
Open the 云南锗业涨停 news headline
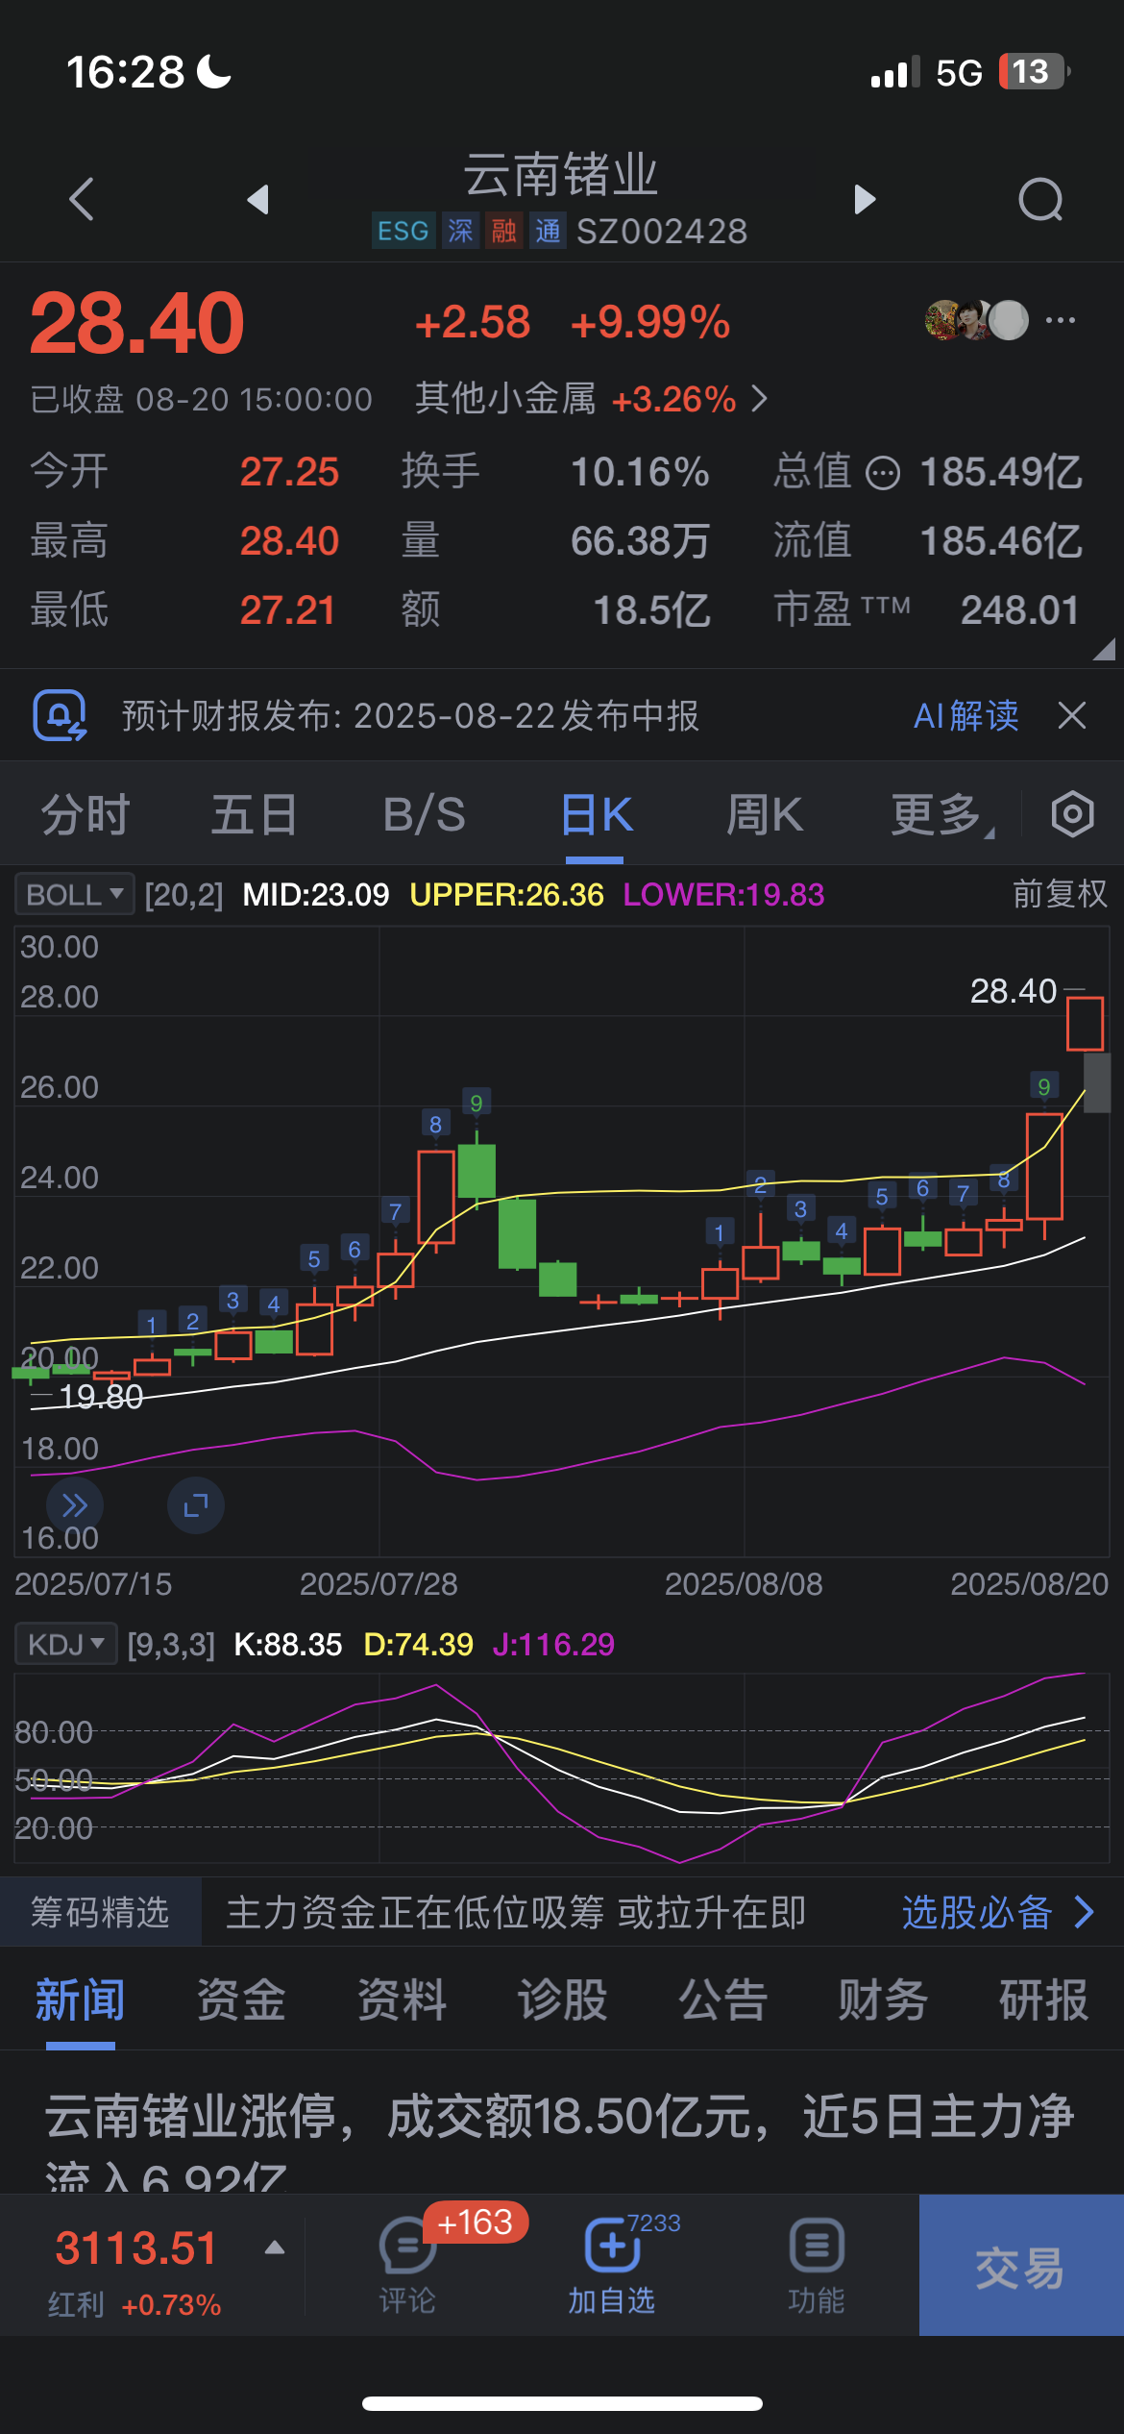(x=560, y=2142)
